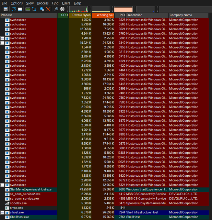Collapse the svchost.exe PID 3808 tree node
The height and width of the screenshot is (220, 212).
[2, 38]
